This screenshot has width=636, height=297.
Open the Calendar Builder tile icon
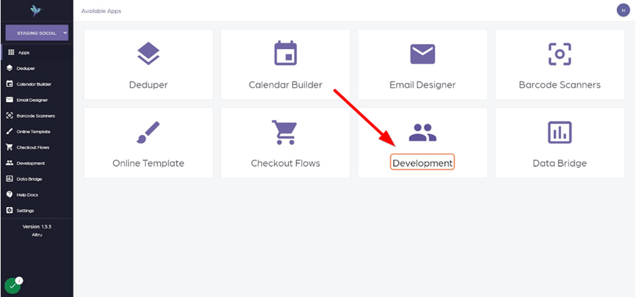(286, 53)
